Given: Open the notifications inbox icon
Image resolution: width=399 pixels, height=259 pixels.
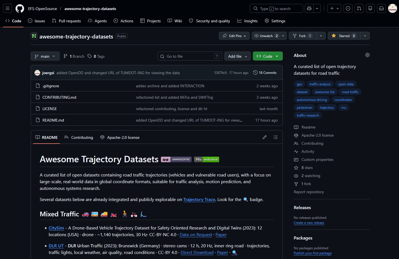Looking at the screenshot, I should click(381, 8).
